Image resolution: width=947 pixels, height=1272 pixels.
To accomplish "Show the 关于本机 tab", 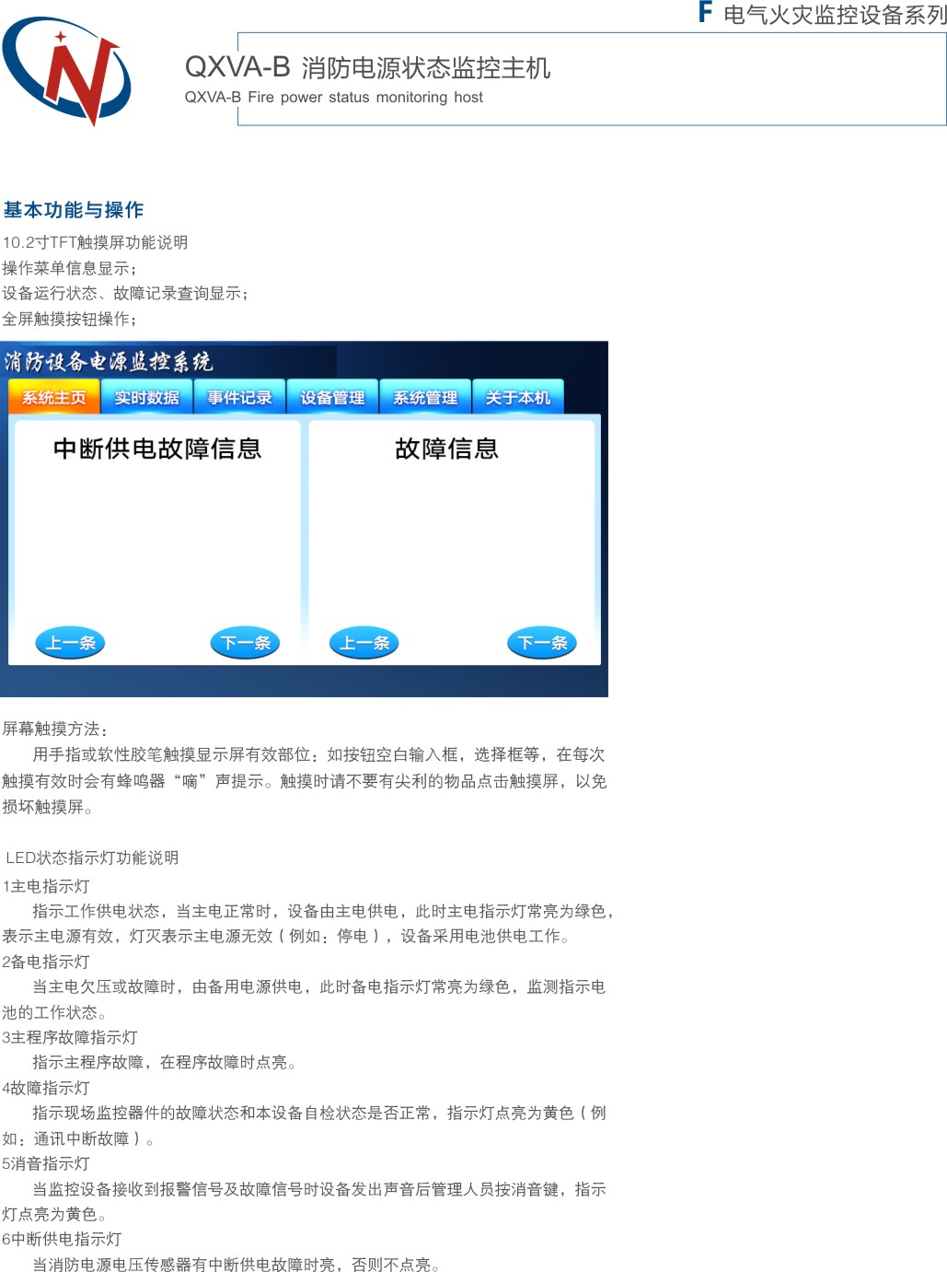I will [x=517, y=397].
